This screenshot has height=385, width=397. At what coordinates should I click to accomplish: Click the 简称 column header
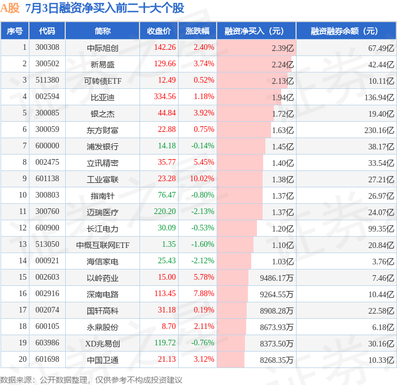103,31
